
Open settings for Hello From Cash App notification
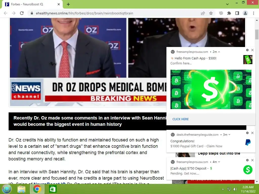[x=247, y=50]
